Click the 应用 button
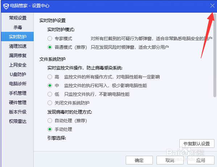 click(x=201, y=160)
